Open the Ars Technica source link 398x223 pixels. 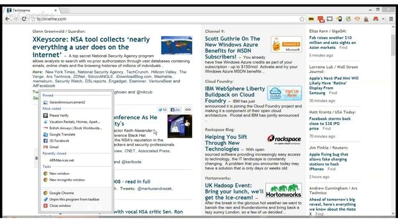point(58,76)
